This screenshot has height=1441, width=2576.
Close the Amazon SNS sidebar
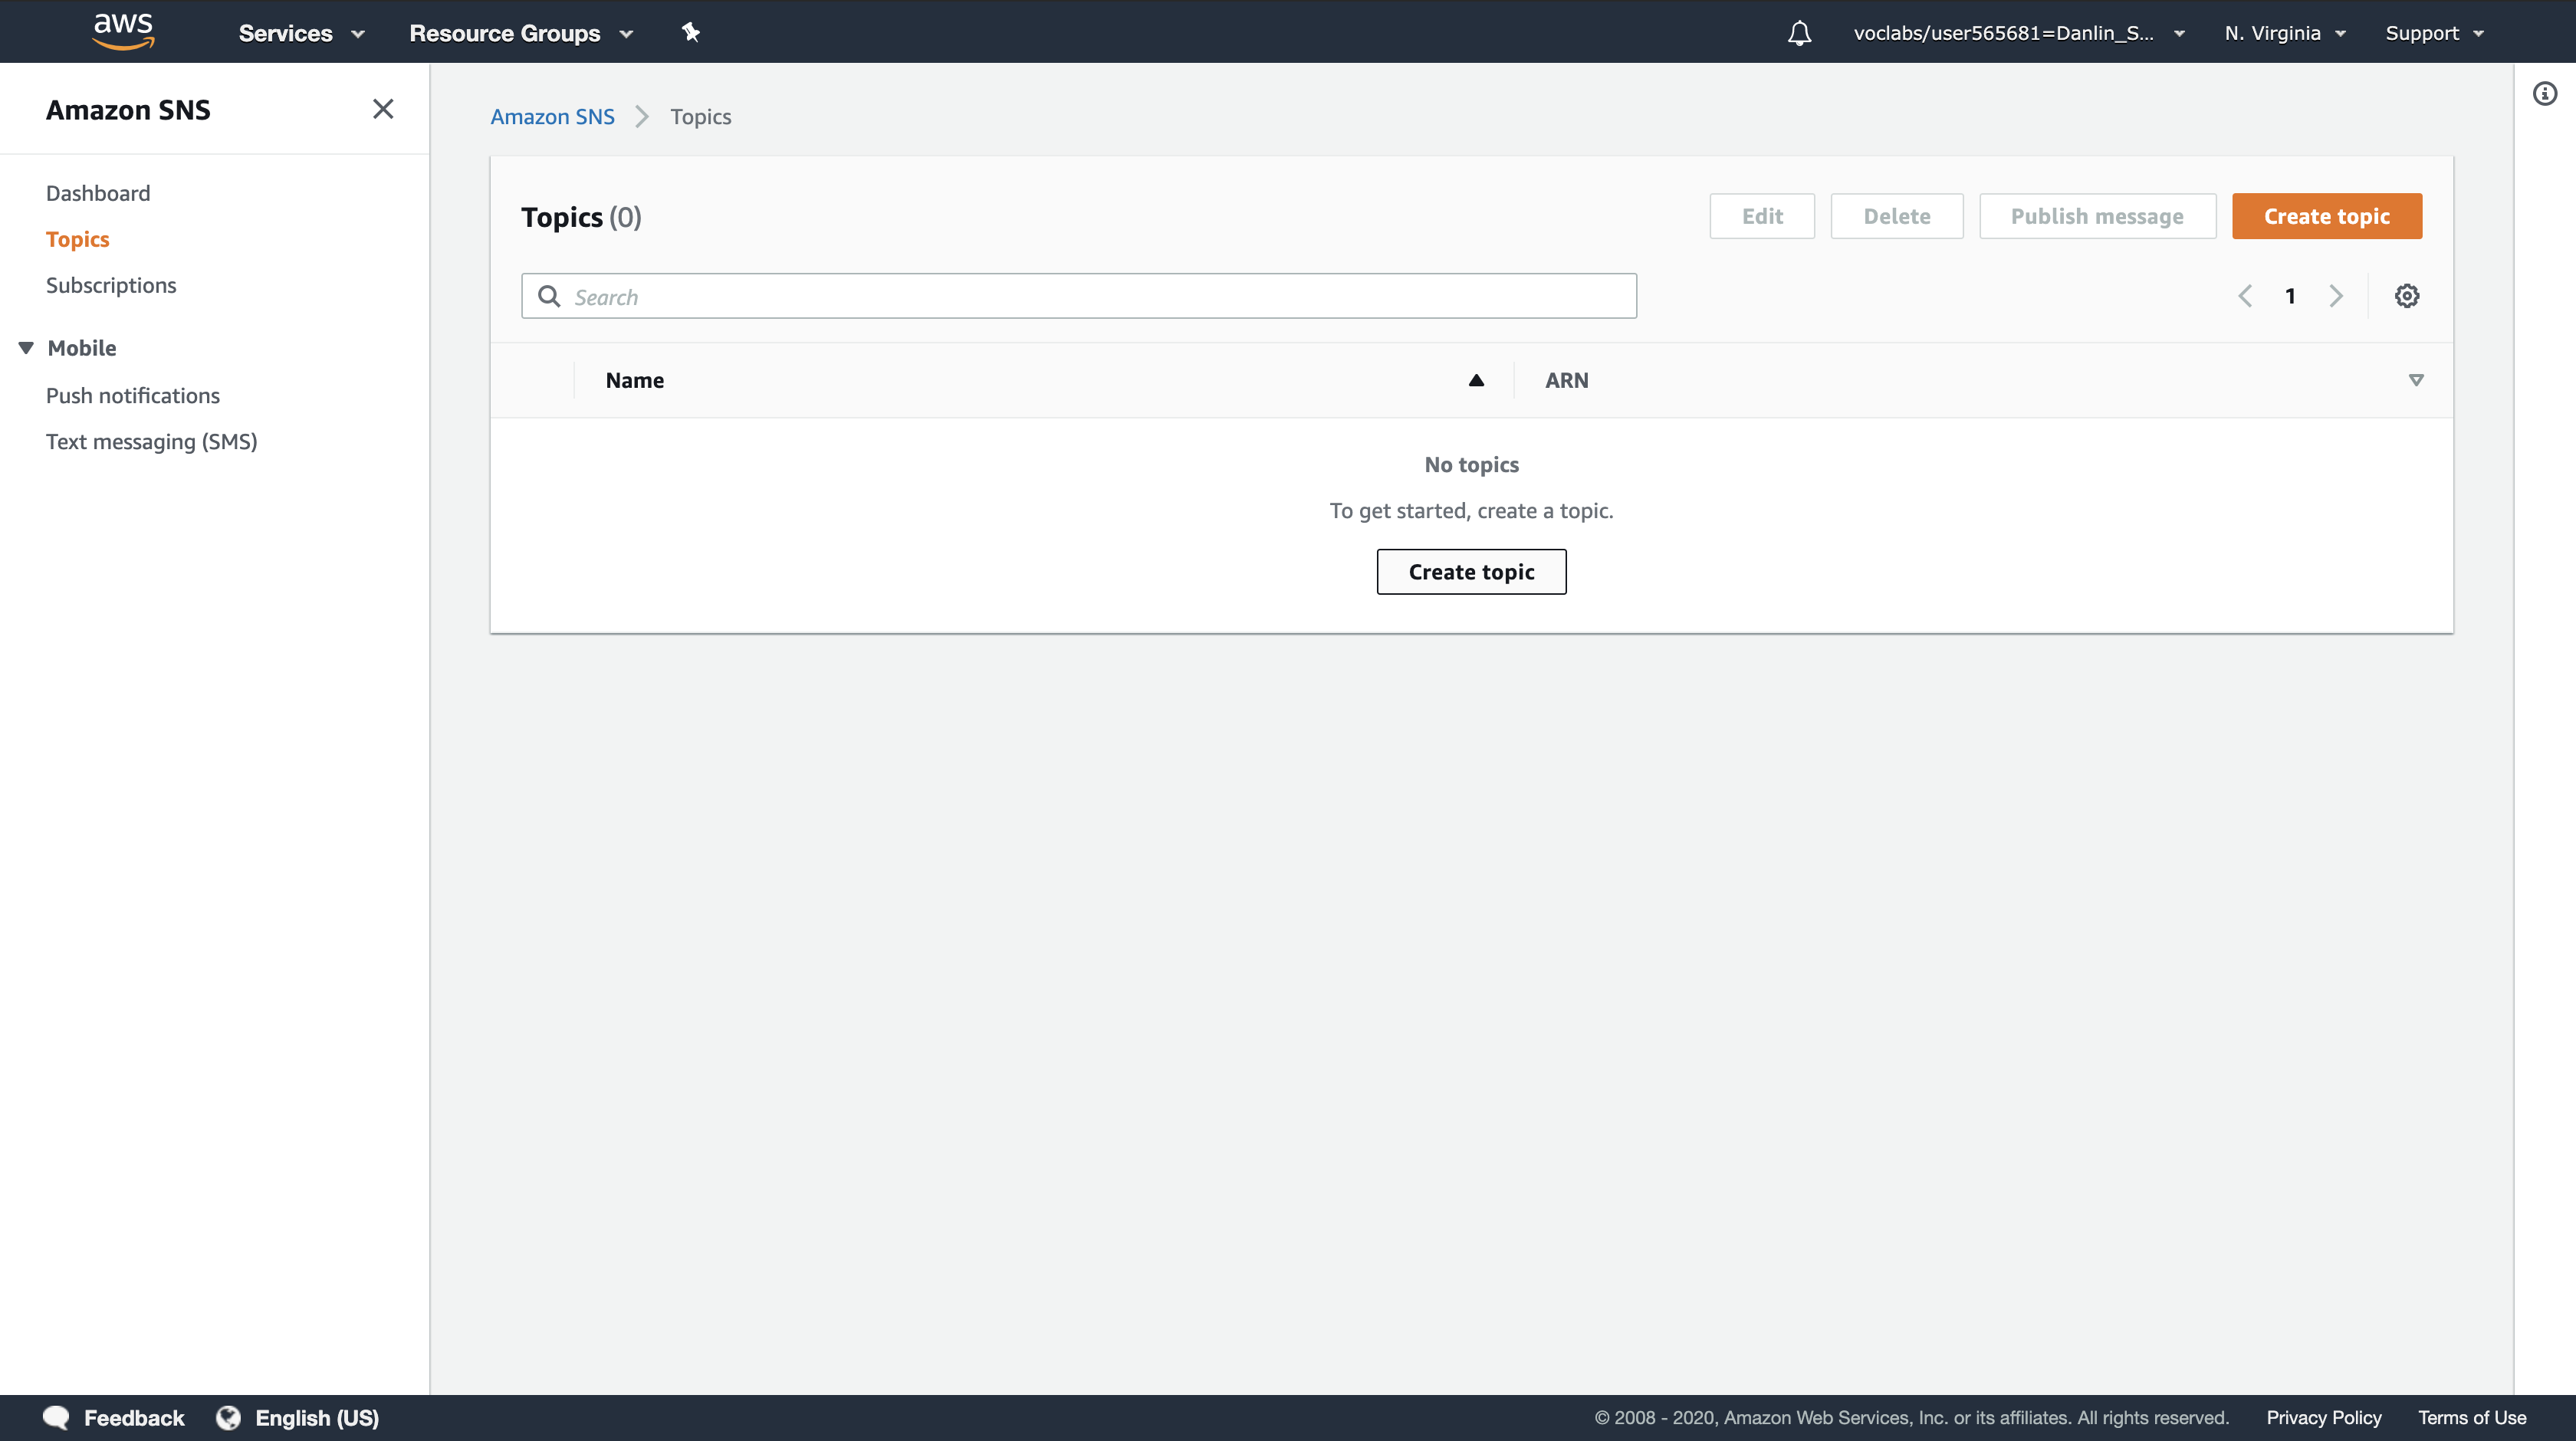coord(383,109)
